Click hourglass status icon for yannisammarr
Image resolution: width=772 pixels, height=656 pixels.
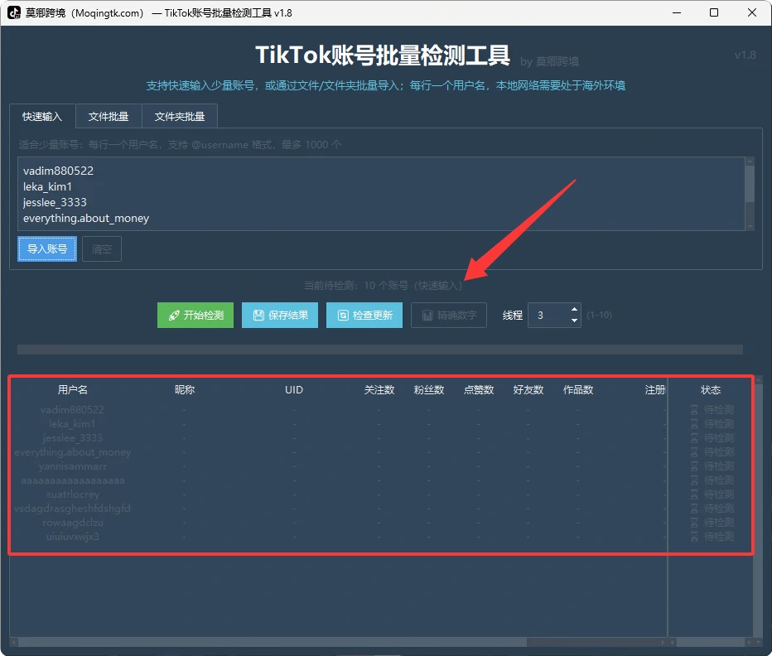694,465
